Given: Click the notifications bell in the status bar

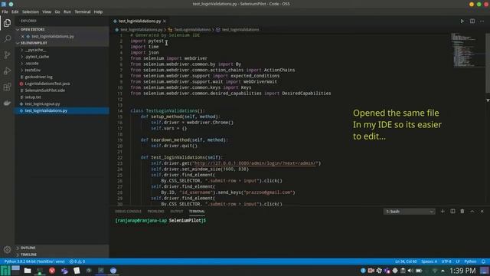Looking at the screenshot, I should coord(483,261).
